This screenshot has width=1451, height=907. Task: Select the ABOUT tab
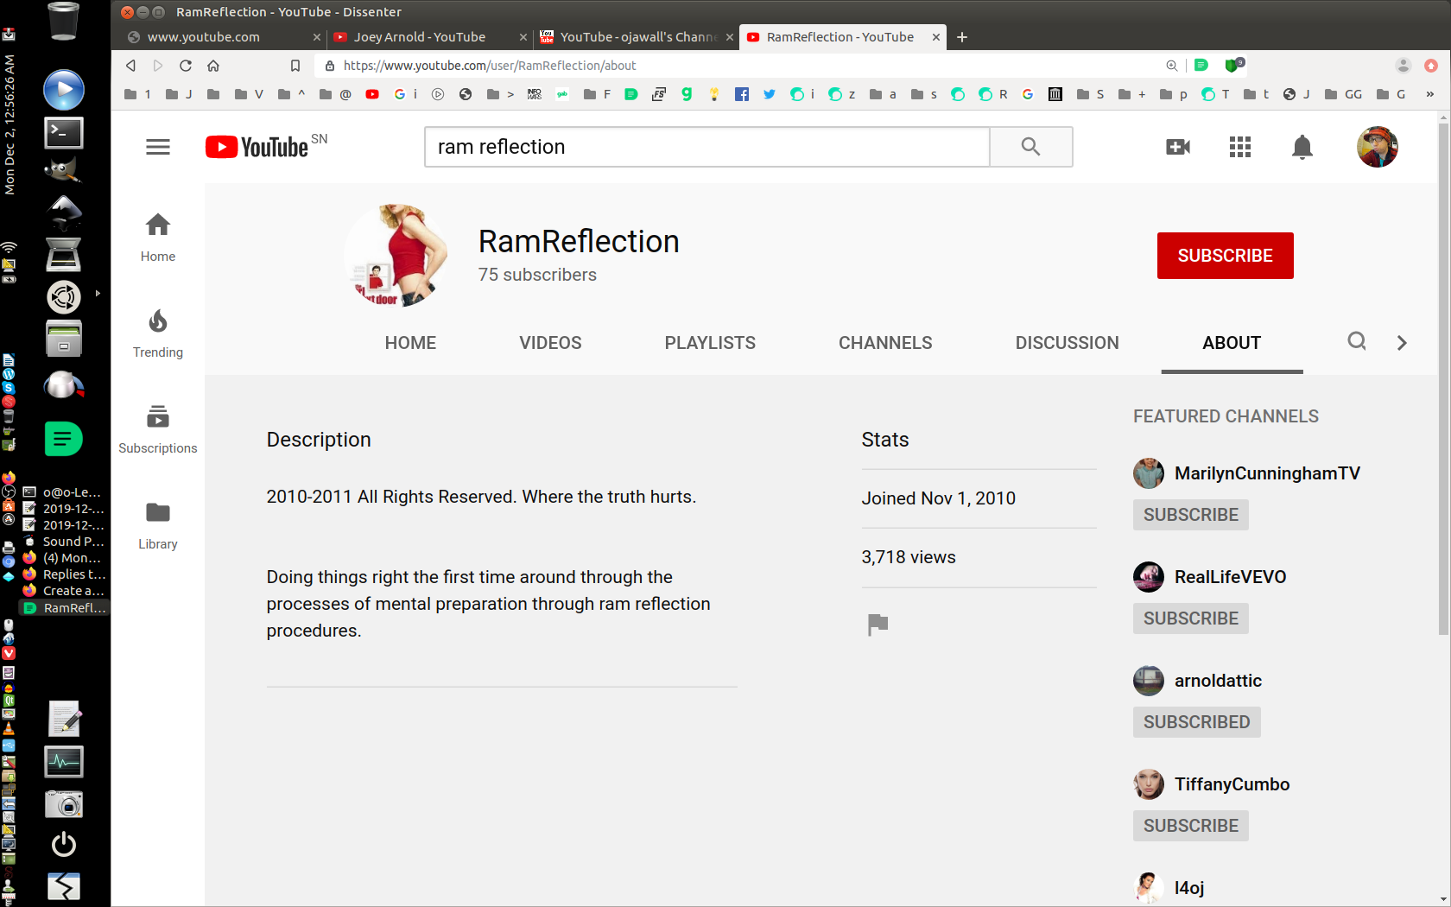click(x=1232, y=343)
